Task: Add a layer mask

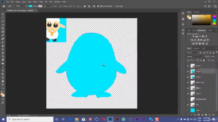Action: [199, 115]
